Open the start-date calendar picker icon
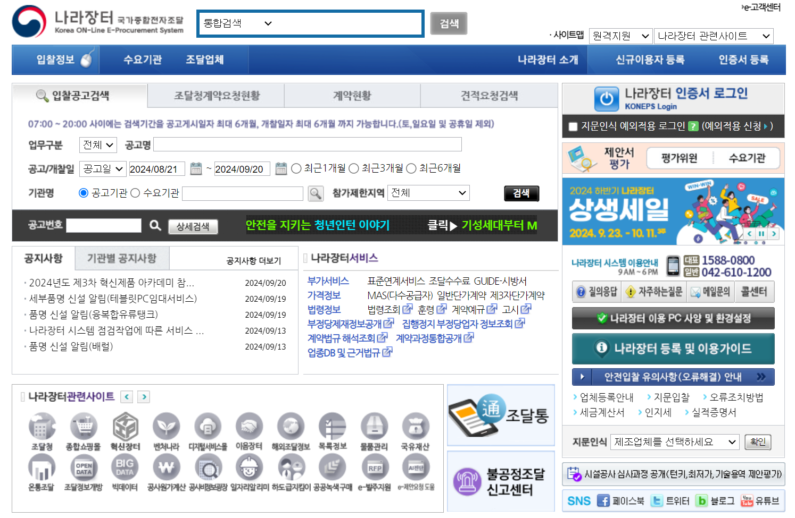Image resolution: width=795 pixels, height=518 pixels. (x=196, y=168)
